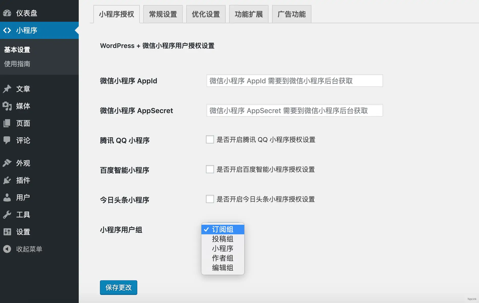479x303 pixels.
Task: Open the 广告功能 tab
Action: click(291, 14)
